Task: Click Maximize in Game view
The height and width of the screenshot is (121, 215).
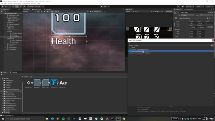Action: click(169, 11)
